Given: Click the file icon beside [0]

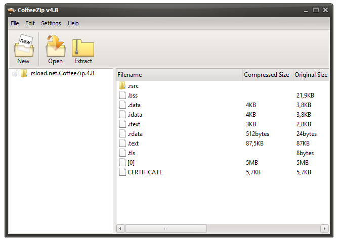Looking at the screenshot, I should click(122, 162).
